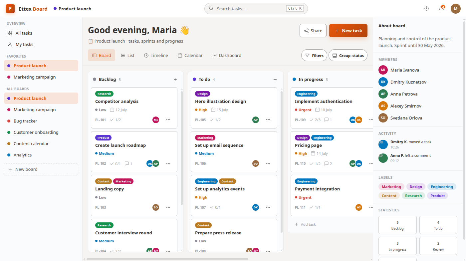
Task: Switch to the List view tab
Action: [127, 55]
